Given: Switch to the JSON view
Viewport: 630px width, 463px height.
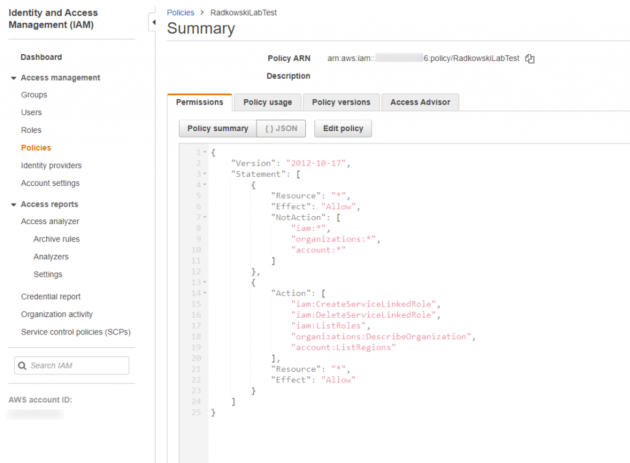Looking at the screenshot, I should (x=281, y=129).
